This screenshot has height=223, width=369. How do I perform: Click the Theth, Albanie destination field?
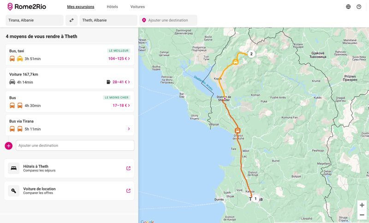point(108,20)
